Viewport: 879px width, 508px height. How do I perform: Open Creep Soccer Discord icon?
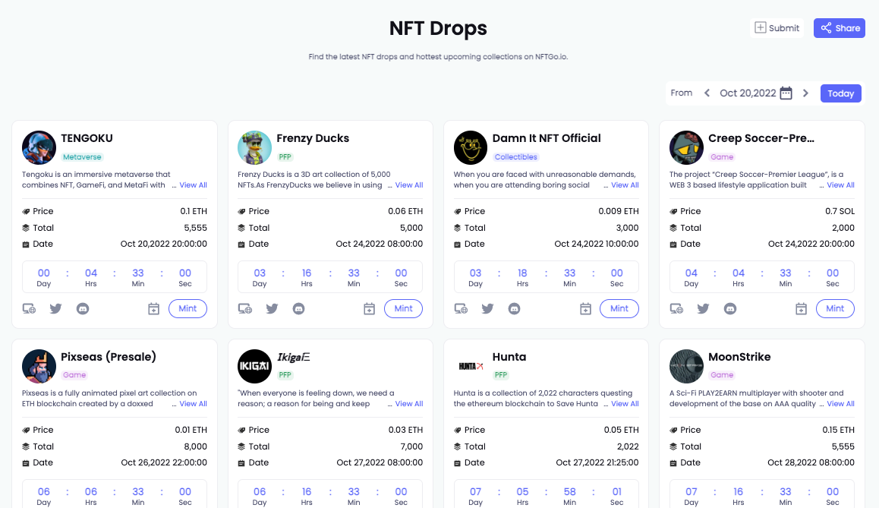[730, 308]
